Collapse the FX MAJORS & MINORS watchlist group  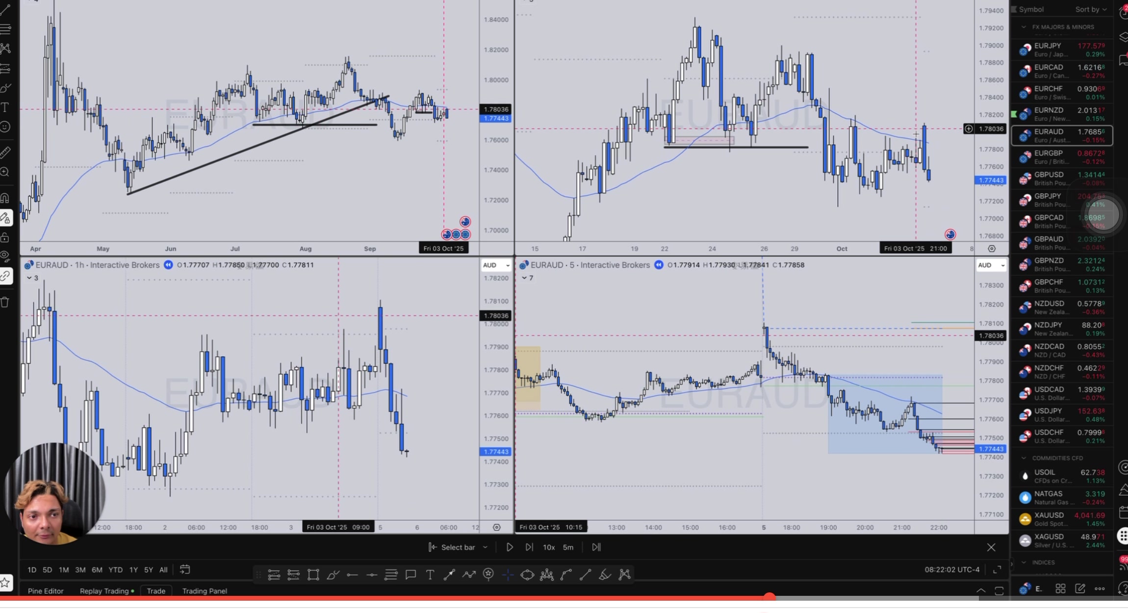(1024, 26)
